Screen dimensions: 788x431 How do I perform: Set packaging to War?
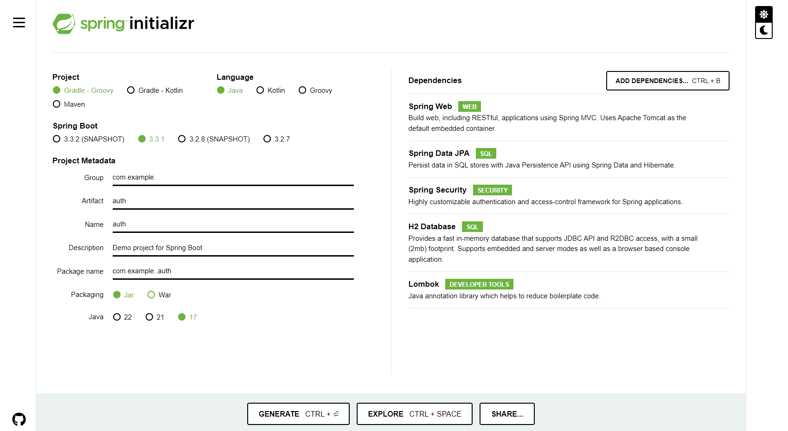[159, 295]
